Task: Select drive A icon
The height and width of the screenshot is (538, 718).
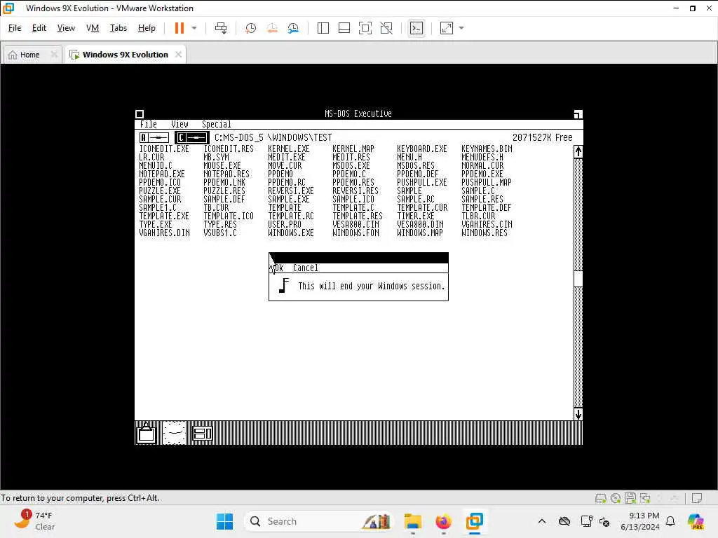Action: point(154,137)
